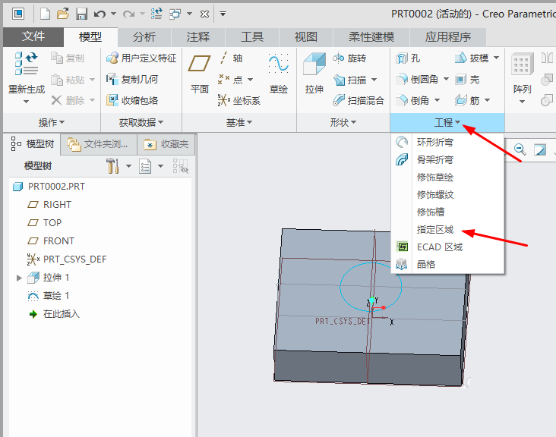Select the 筋 rib tool
556x437 pixels.
(467, 101)
